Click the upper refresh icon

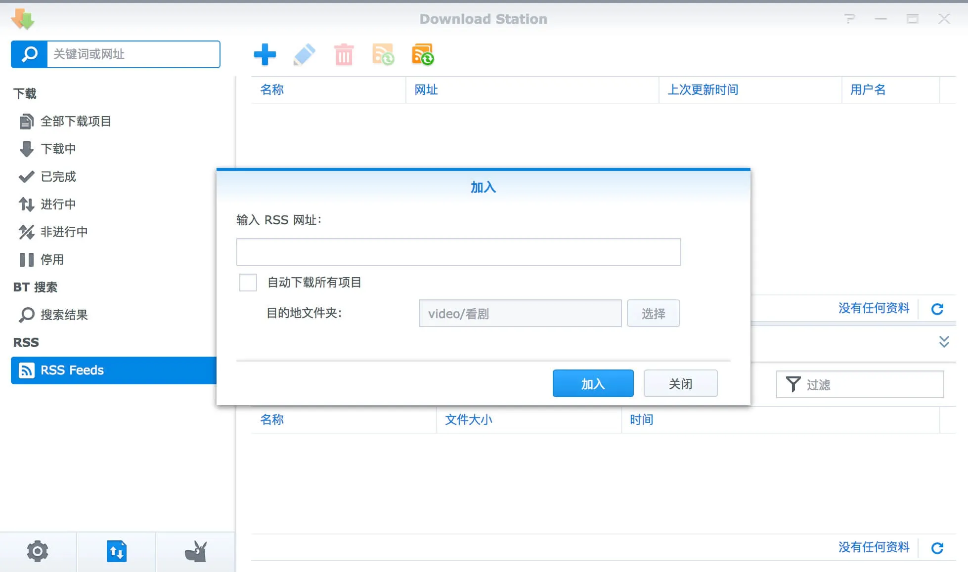(937, 309)
